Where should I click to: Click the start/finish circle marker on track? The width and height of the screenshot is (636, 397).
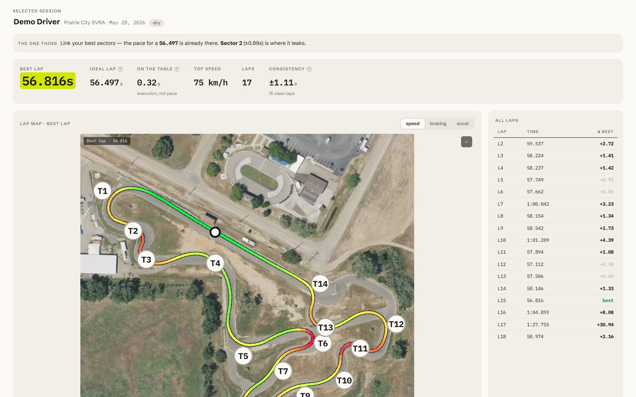point(215,232)
